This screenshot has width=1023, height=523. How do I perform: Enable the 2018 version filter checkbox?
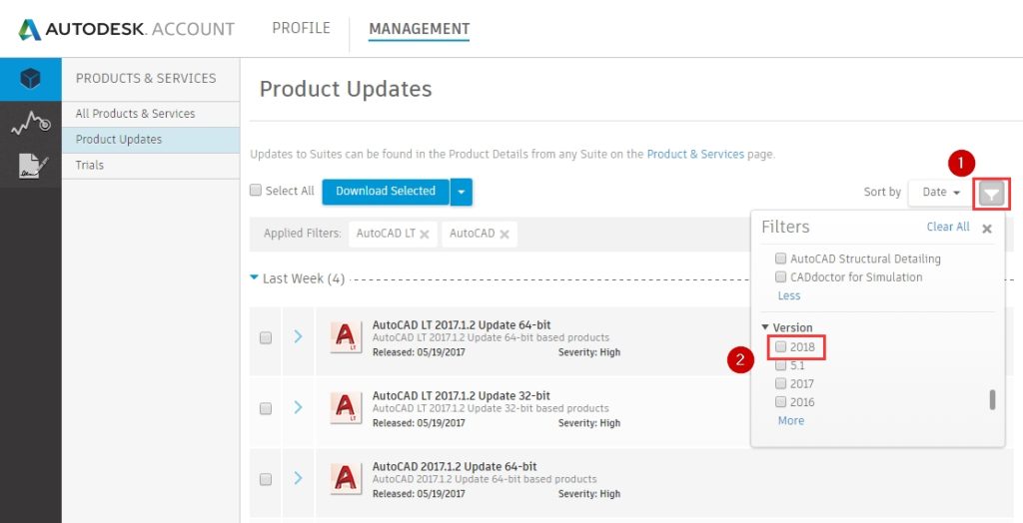point(781,347)
